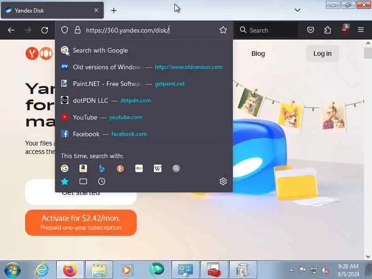Viewport: 372px width, 279px height.
Task: Open the Action Center flag icon
Action: 302,270
